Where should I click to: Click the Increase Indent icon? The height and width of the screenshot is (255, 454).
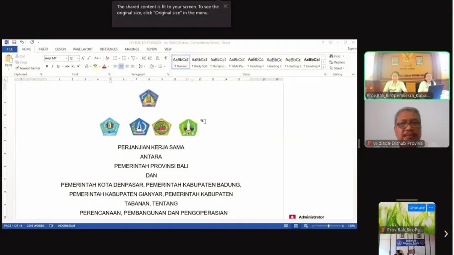coord(150,58)
